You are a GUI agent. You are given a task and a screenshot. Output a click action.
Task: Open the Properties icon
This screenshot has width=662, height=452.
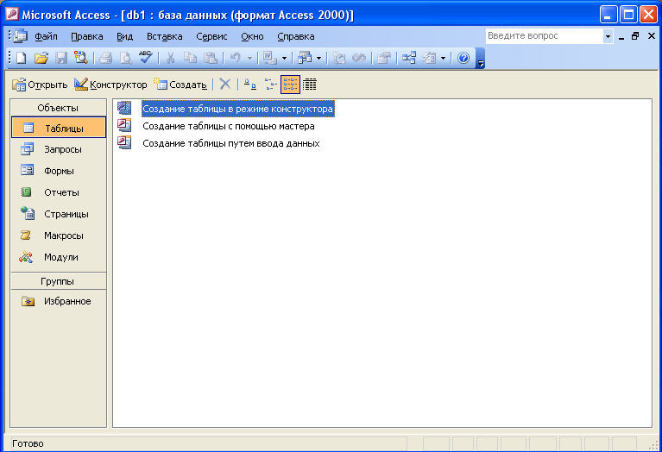[384, 58]
